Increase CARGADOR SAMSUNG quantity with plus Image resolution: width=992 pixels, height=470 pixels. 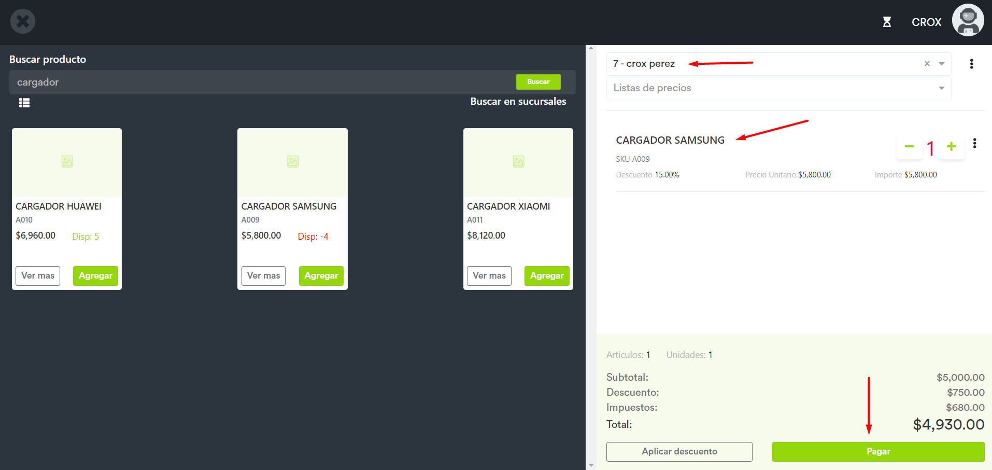[951, 147]
